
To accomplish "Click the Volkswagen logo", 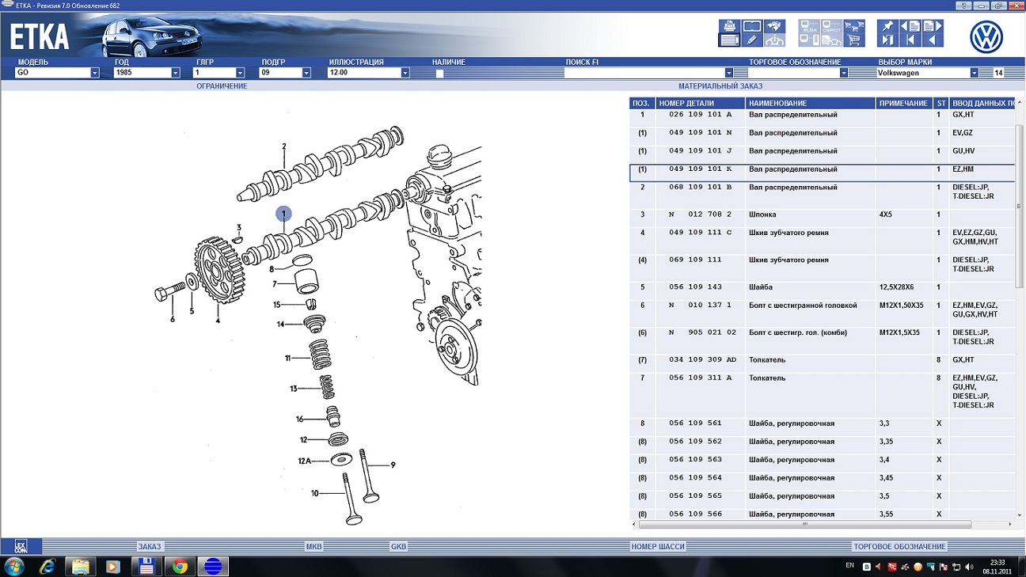I will [x=986, y=36].
